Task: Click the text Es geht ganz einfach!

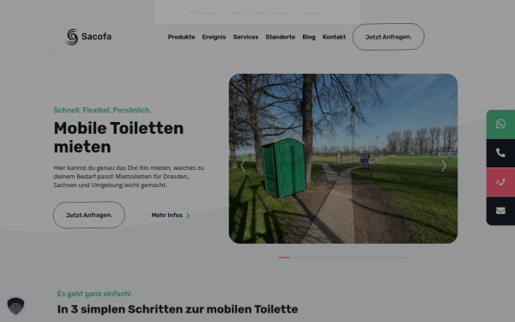Action: 94,294
